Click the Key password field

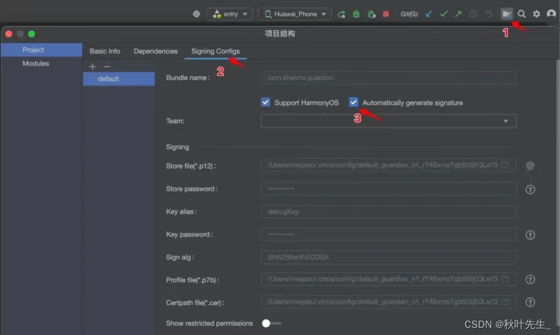tap(389, 234)
